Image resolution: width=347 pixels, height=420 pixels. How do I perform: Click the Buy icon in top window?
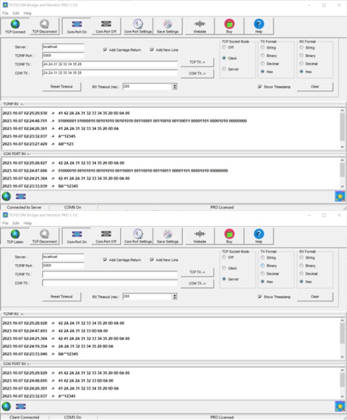point(229,26)
